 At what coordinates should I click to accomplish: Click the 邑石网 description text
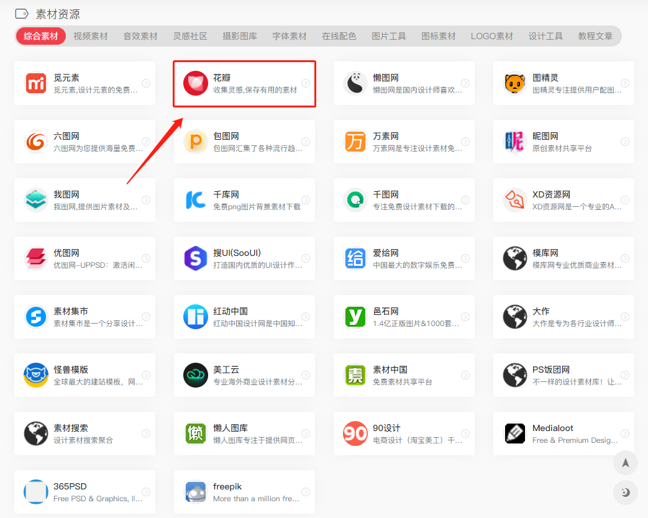tap(416, 324)
